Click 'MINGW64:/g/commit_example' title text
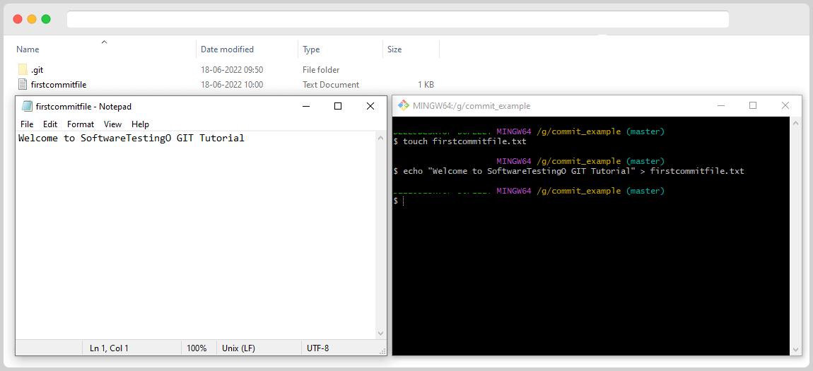This screenshot has width=813, height=371. click(472, 106)
